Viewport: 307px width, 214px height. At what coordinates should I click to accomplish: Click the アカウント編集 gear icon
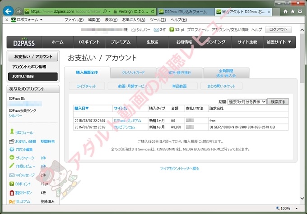point(12,149)
